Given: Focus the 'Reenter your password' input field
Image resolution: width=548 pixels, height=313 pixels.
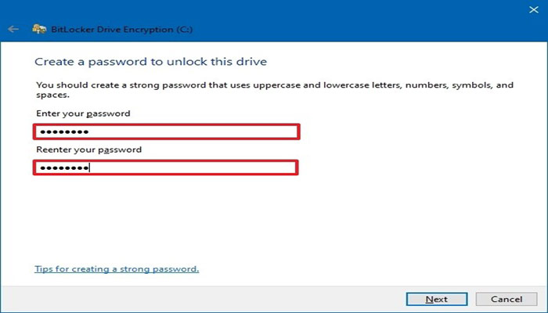Looking at the screenshot, I should click(x=166, y=167).
